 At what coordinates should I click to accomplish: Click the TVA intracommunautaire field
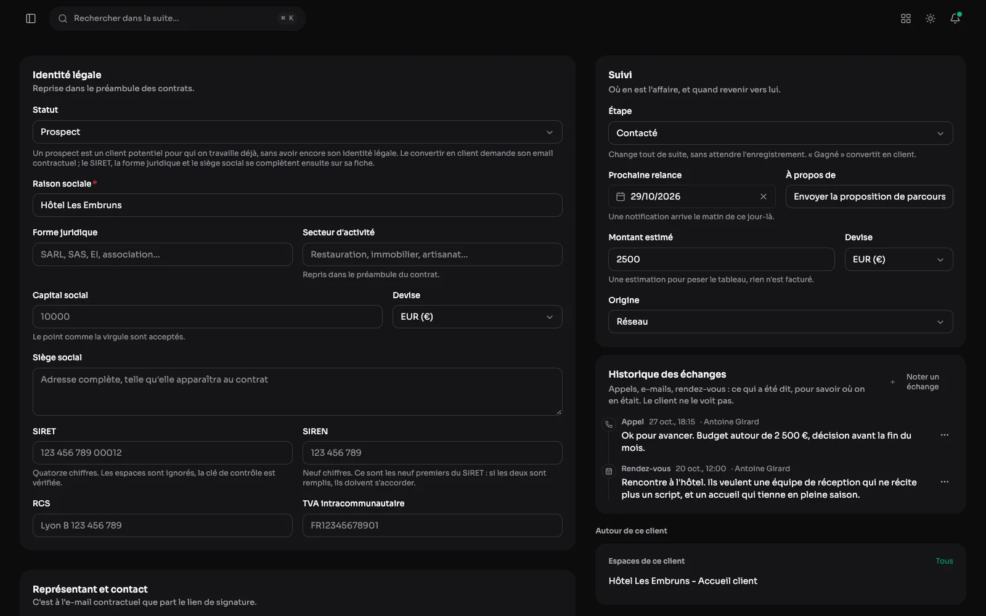pos(433,525)
